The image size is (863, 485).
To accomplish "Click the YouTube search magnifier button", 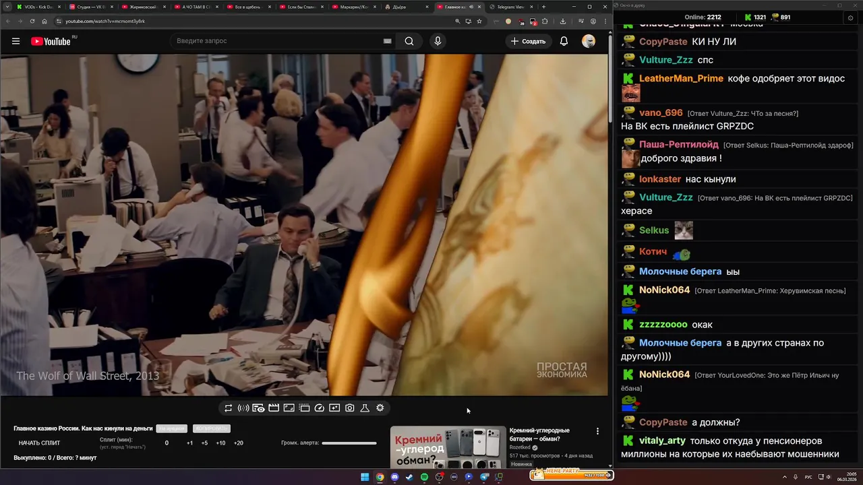I will tap(409, 41).
